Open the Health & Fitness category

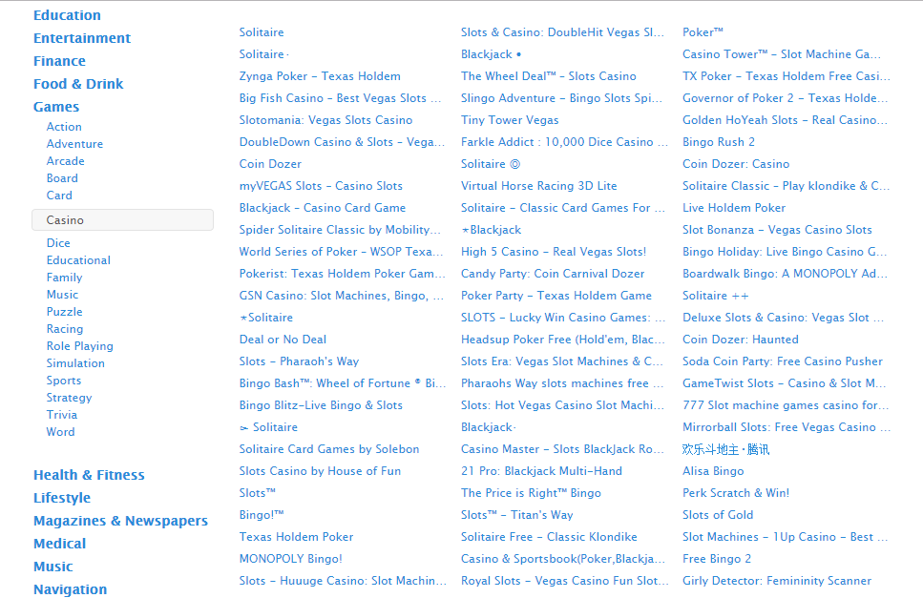pyautogui.click(x=89, y=475)
